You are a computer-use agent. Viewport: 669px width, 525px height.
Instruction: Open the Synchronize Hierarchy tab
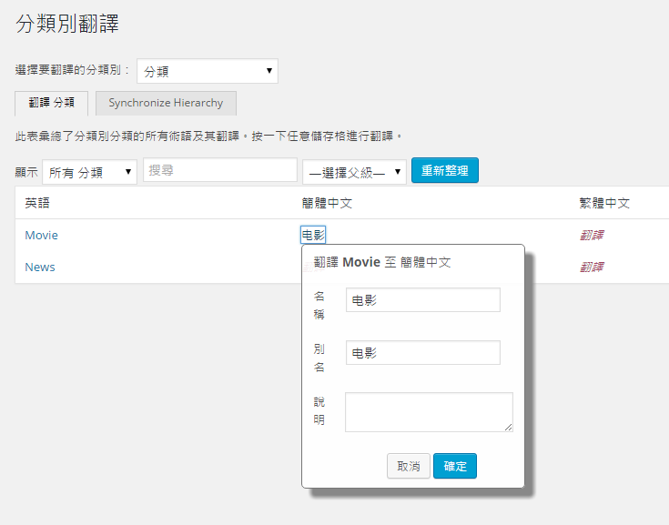tap(165, 103)
